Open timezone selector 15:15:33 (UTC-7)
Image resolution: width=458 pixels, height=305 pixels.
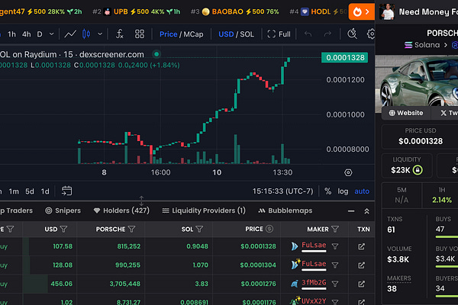point(282,191)
